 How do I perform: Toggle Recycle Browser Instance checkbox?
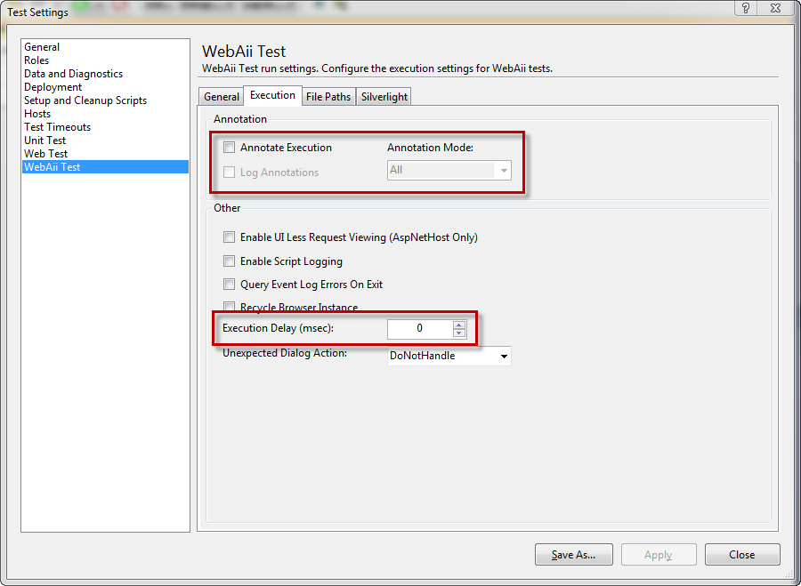(x=230, y=307)
